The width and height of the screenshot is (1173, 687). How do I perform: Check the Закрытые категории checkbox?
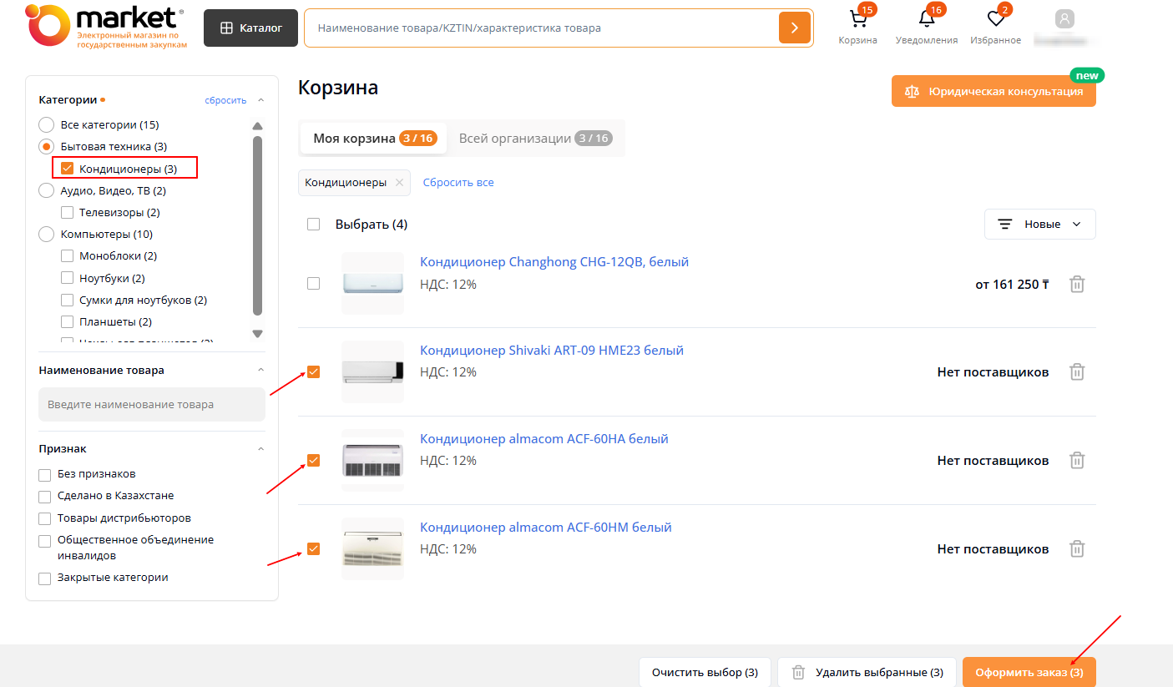pos(45,578)
